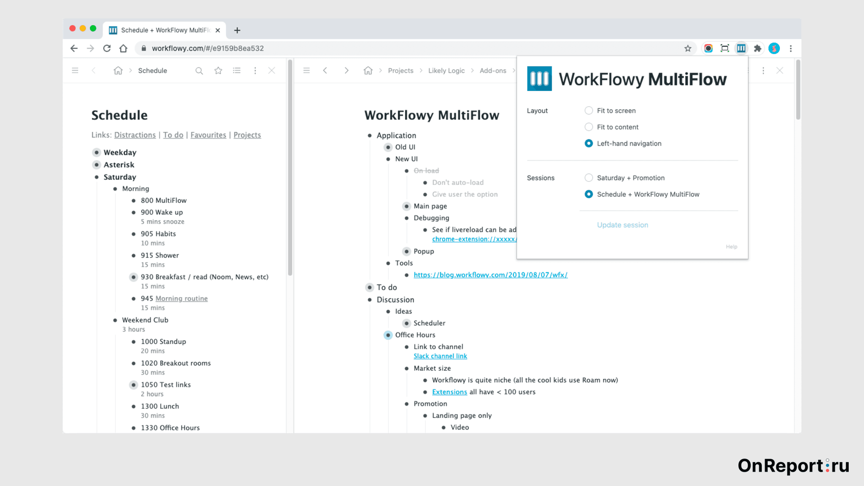Select Saturday + Promotion session

[589, 178]
